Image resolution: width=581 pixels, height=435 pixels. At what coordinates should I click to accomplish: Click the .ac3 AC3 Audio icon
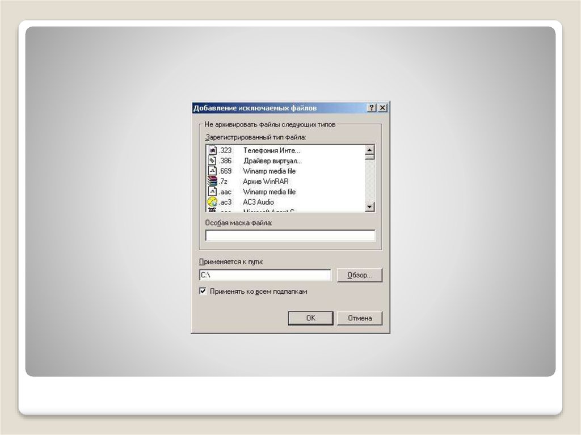coord(213,202)
